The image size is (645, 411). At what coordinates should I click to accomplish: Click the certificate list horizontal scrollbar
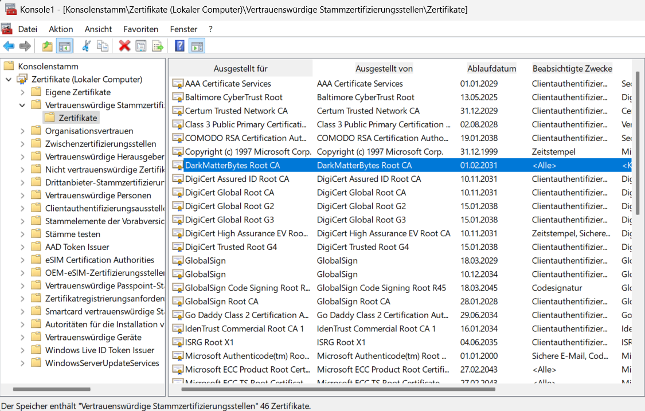(337, 389)
